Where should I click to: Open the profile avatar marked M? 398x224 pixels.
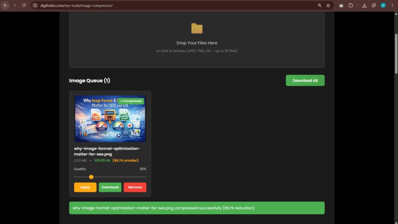(x=383, y=5)
